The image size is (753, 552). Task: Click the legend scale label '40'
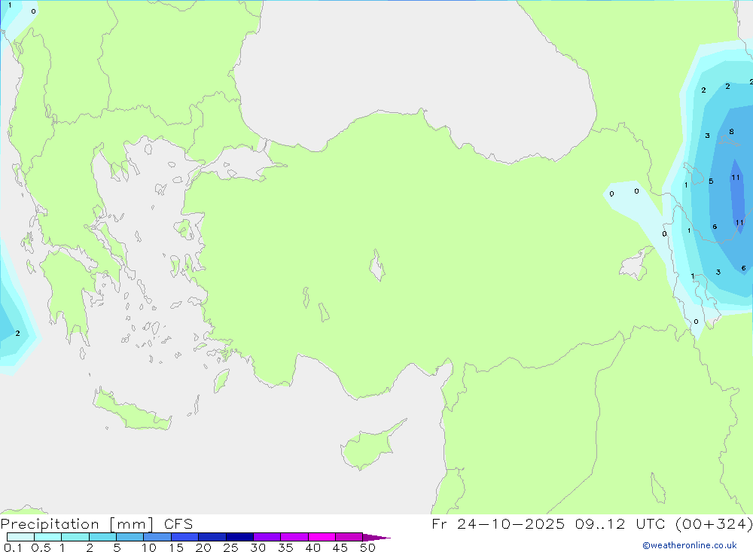pos(313,547)
